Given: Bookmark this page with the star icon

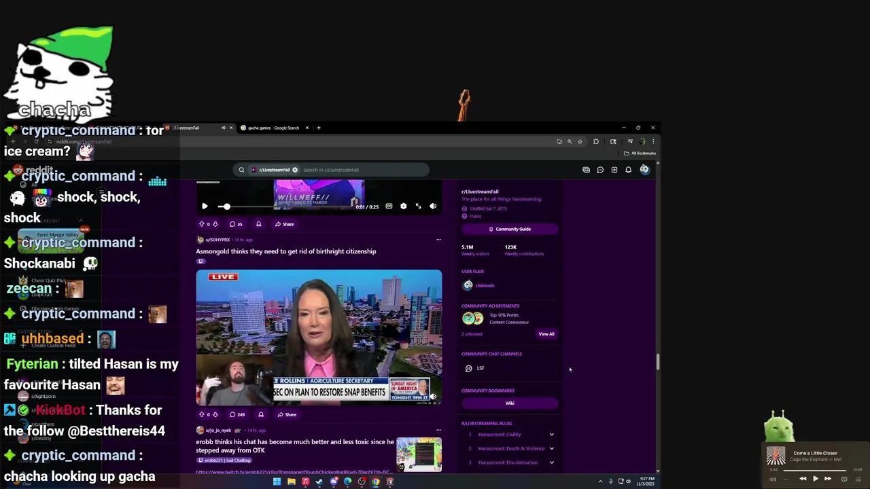Looking at the screenshot, I should coord(580,142).
